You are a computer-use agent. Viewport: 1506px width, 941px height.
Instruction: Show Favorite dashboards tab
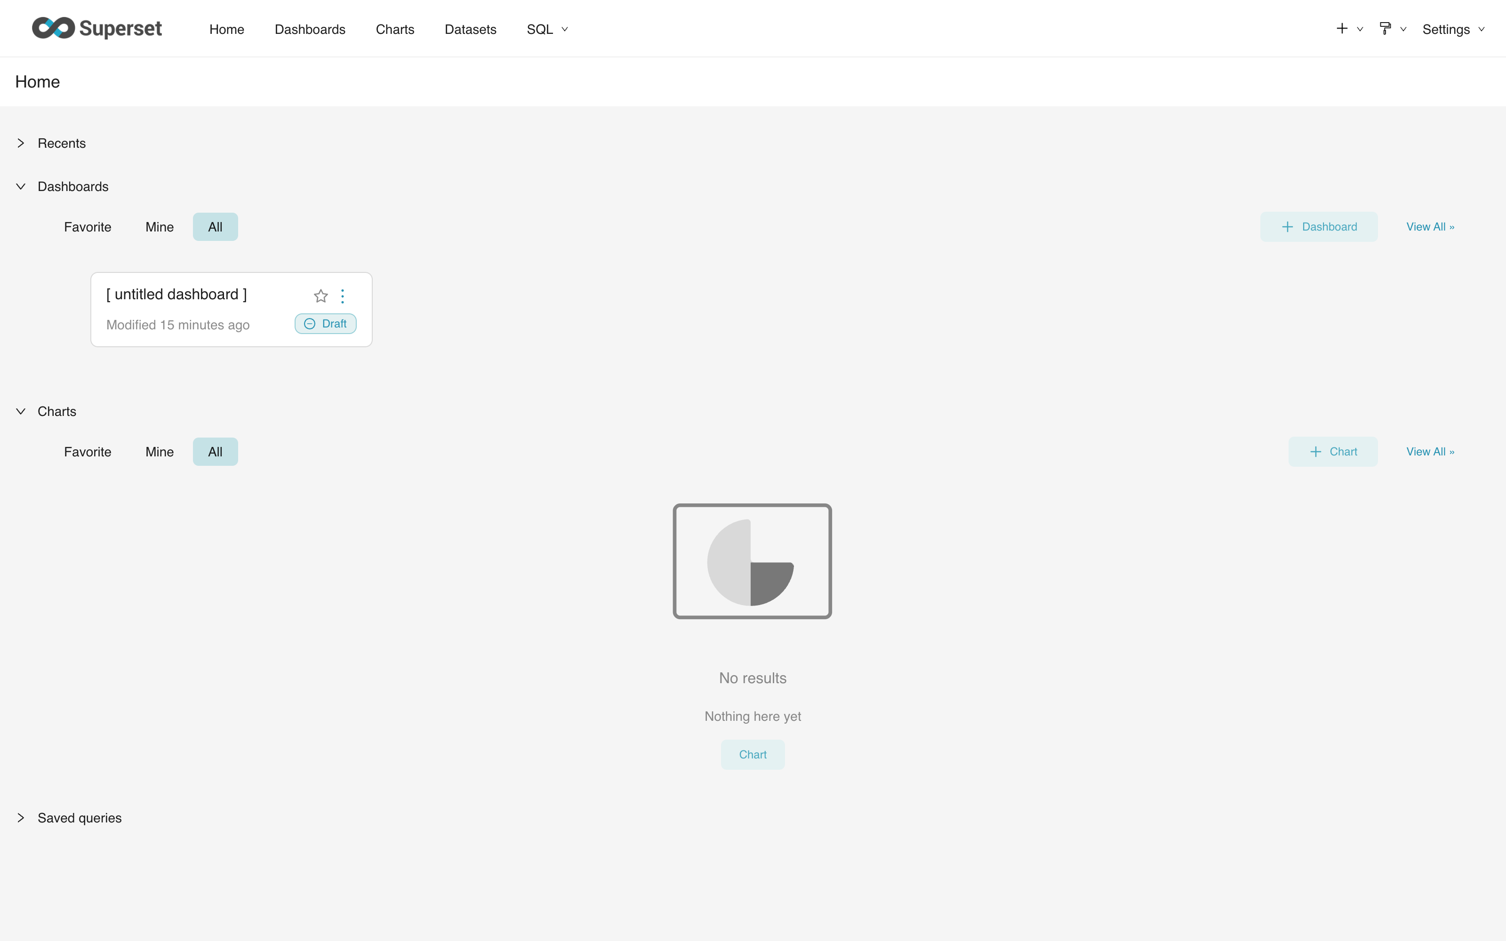click(88, 227)
